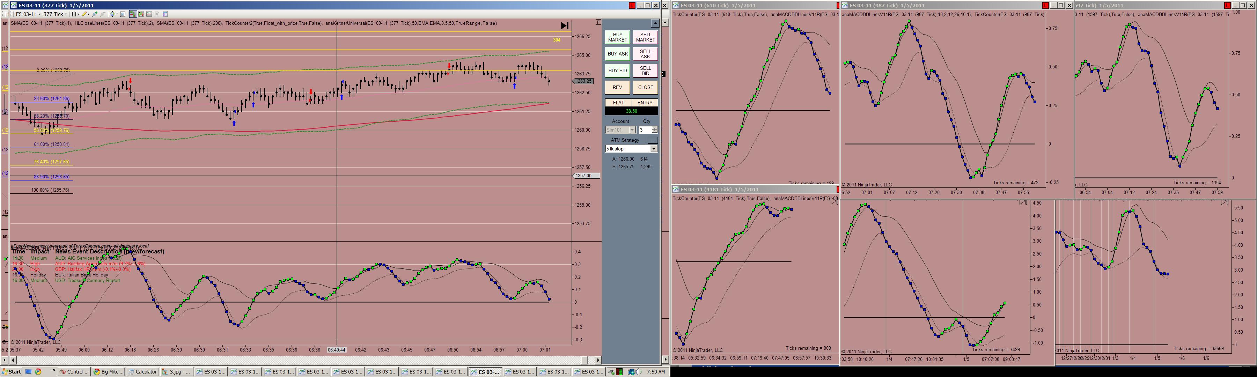Image resolution: width=1257 pixels, height=377 pixels.
Task: Jump to latest bar with skip-to-end arrow
Action: (x=565, y=26)
